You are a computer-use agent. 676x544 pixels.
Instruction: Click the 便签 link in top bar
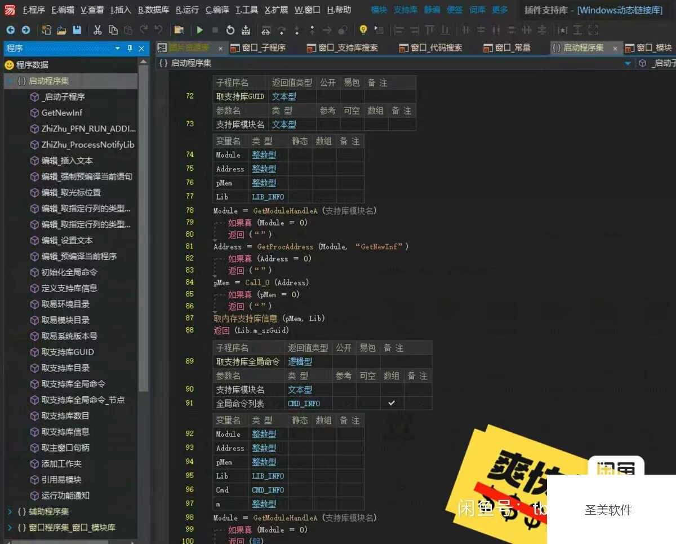pos(455,10)
